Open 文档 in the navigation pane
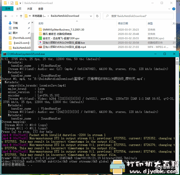180x175 pixels. point(15,28)
